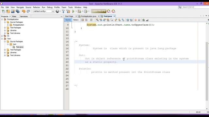Screen dimensions: 209x117
Task: Click the New Project toolbar icon
Action: coord(8,11)
